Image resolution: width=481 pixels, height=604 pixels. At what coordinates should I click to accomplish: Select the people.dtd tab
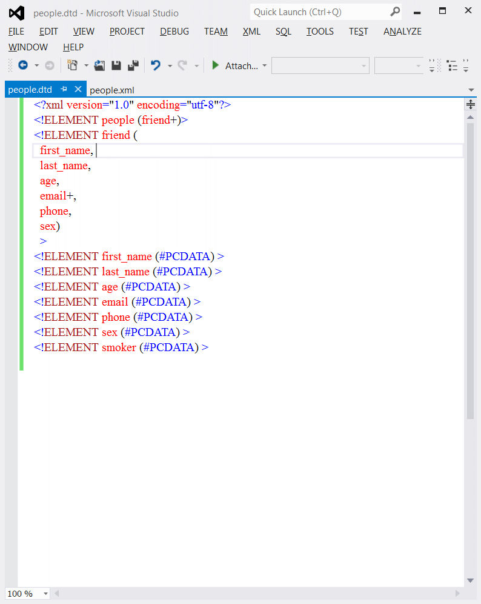pyautogui.click(x=30, y=90)
